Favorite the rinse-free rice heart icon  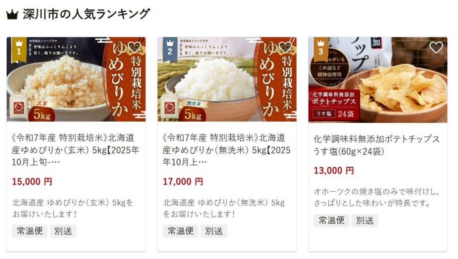pos(285,47)
